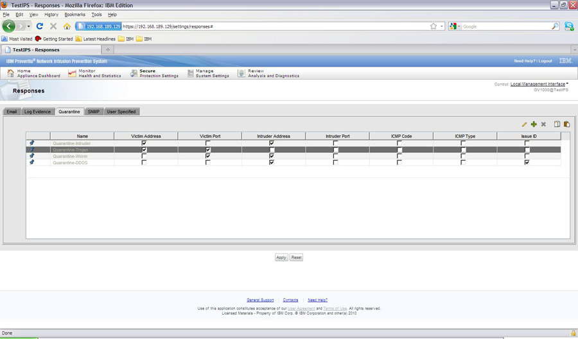Open the Tools menu
The width and height of the screenshot is (578, 339).
click(x=96, y=14)
